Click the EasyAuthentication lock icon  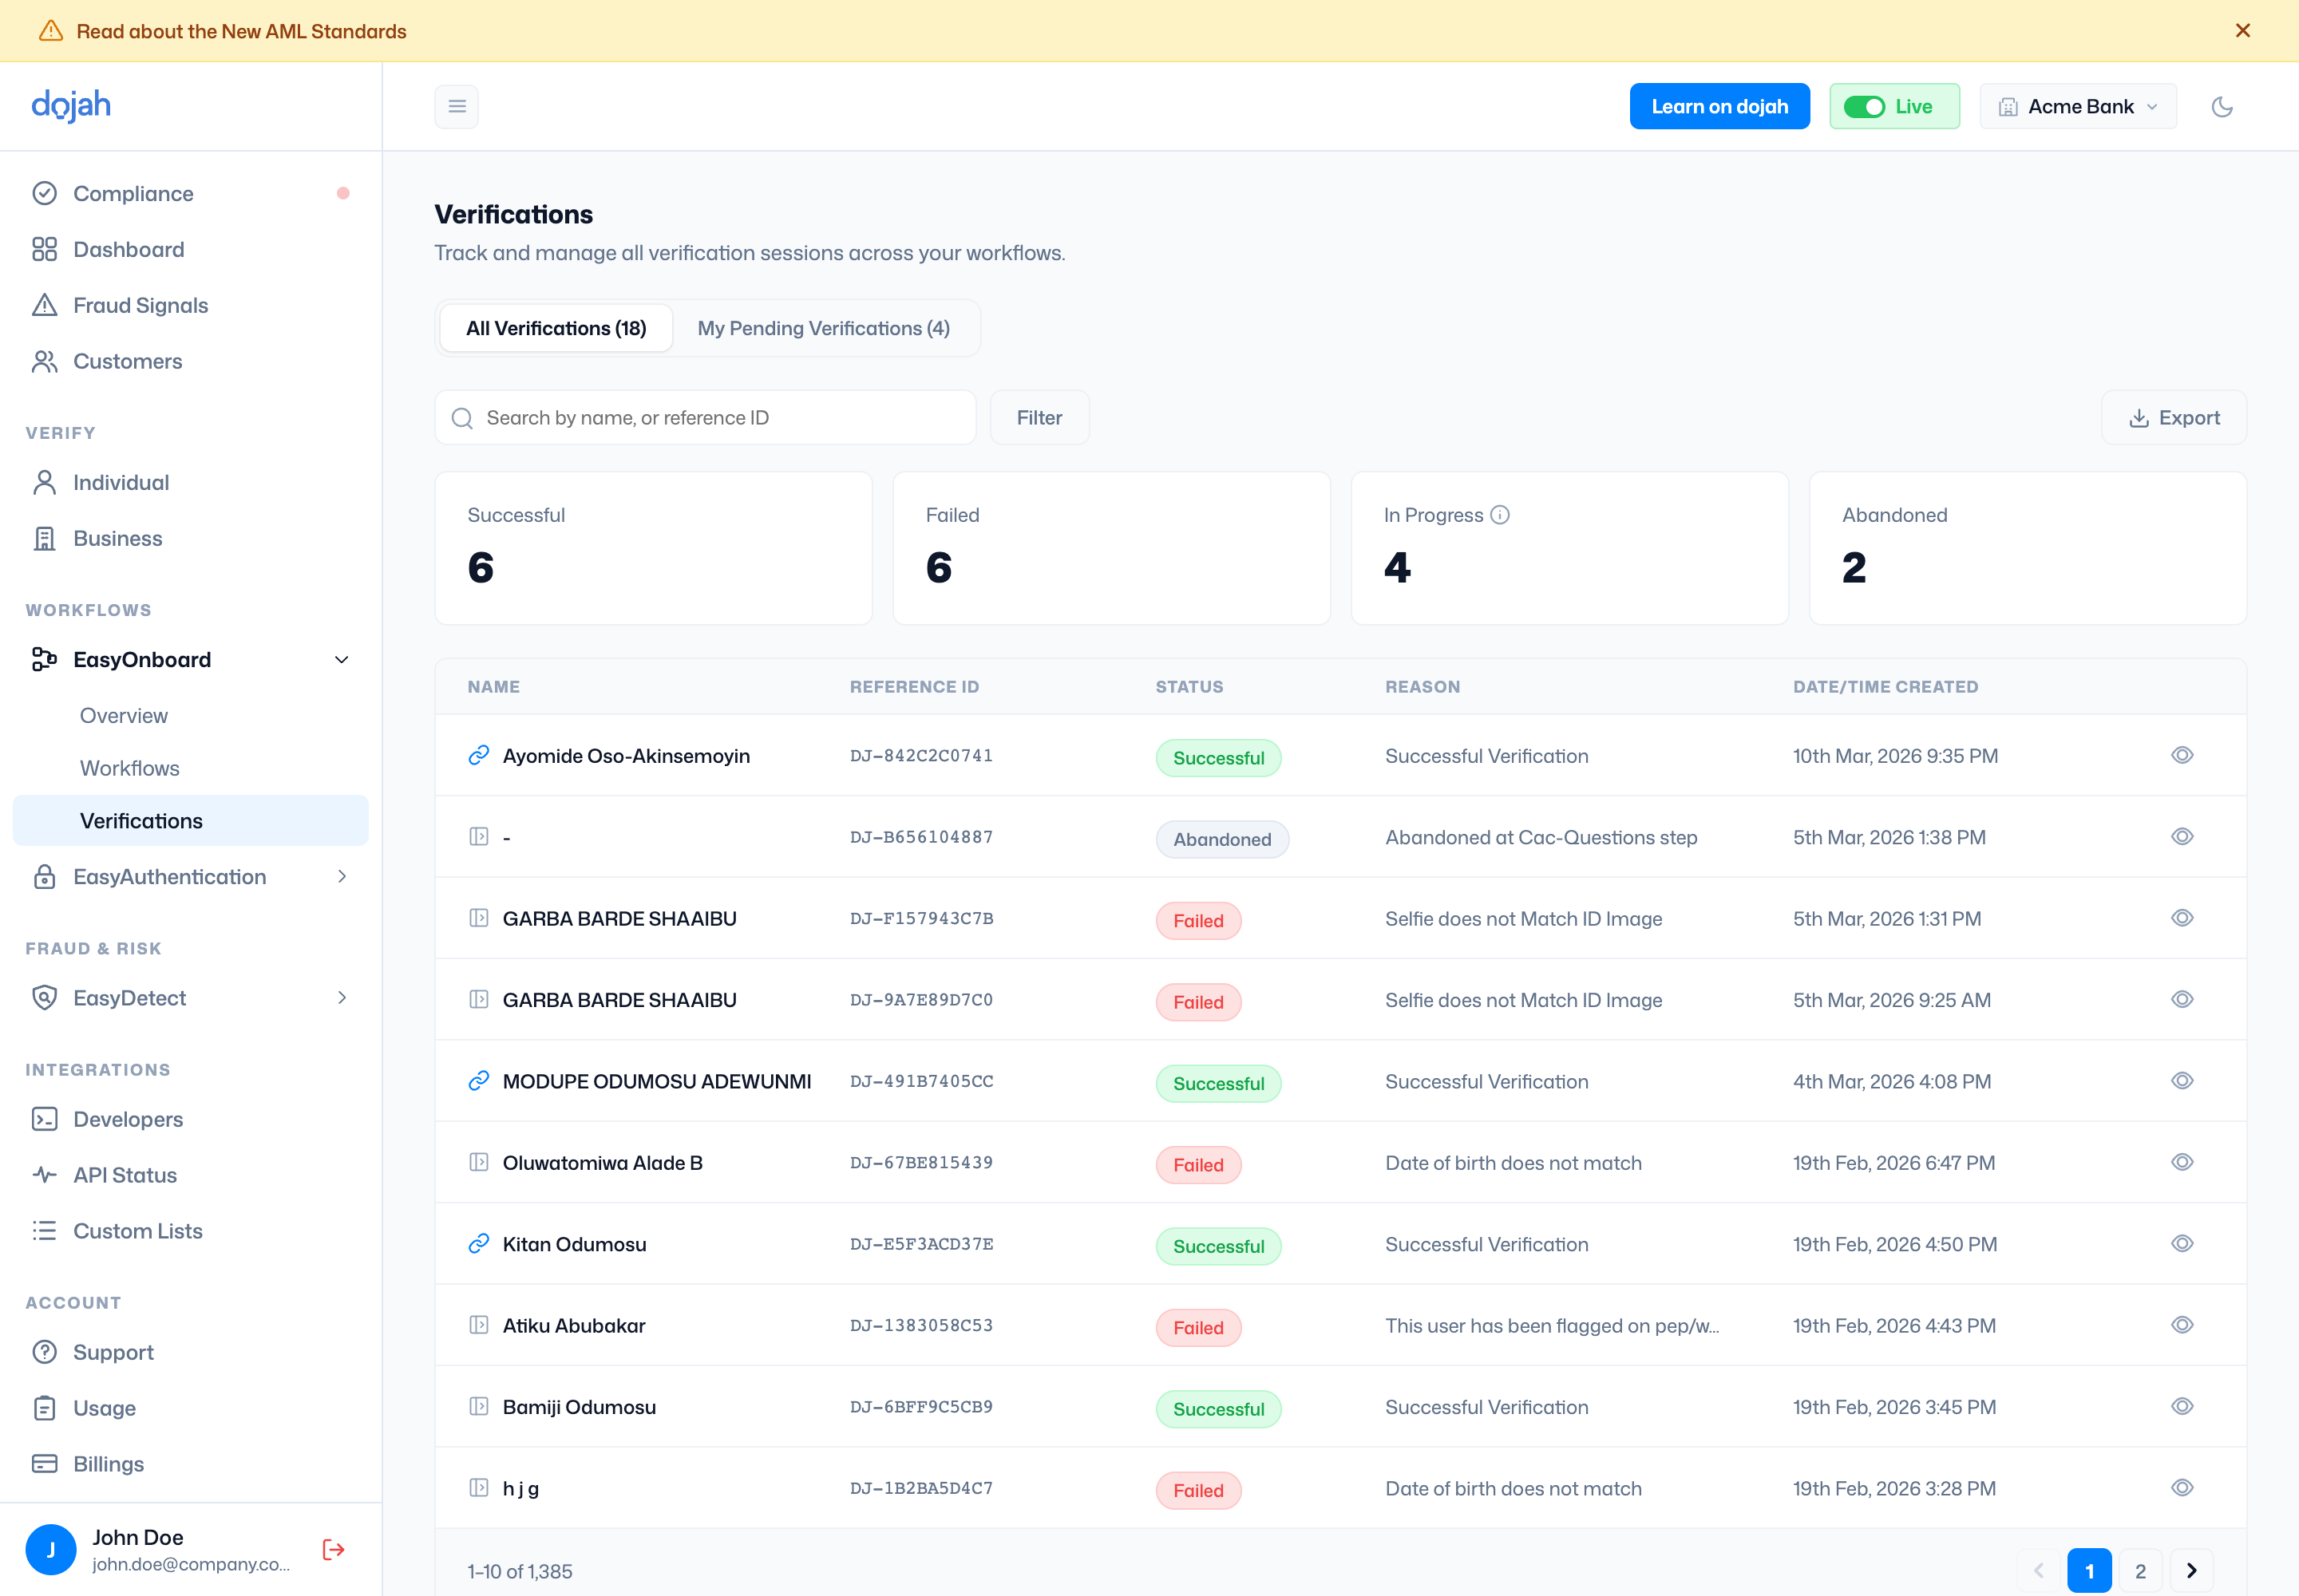coord(44,877)
